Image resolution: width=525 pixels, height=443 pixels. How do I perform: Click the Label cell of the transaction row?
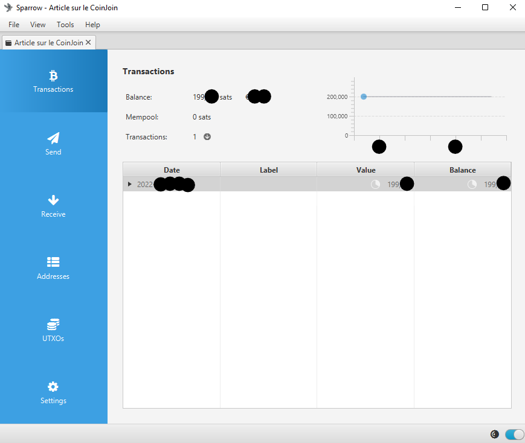pos(268,185)
